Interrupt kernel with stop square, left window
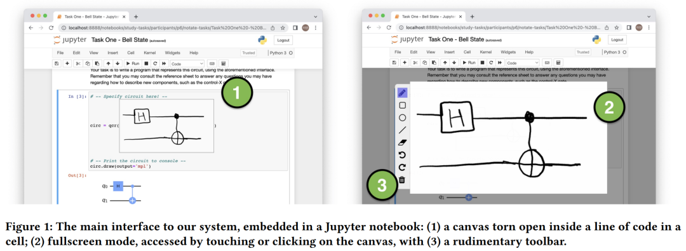Screen dimensions: 686x251 [x=147, y=64]
